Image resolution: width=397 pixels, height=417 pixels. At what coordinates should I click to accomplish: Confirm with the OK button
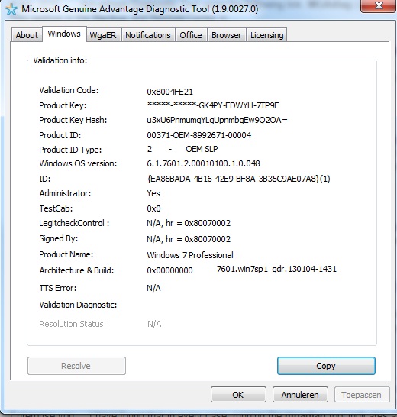pyautogui.click(x=238, y=395)
